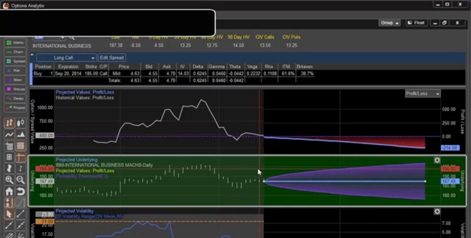Click the Projected Underlying legend label

click(77, 160)
